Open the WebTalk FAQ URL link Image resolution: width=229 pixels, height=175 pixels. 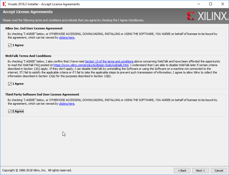91,65
